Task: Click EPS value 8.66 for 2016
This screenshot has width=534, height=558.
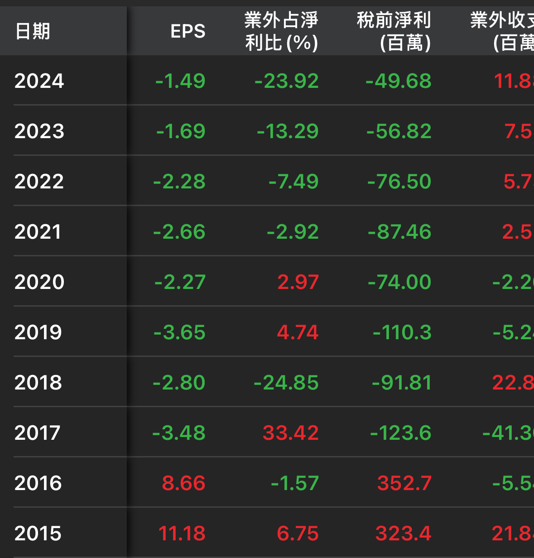Action: tap(184, 483)
